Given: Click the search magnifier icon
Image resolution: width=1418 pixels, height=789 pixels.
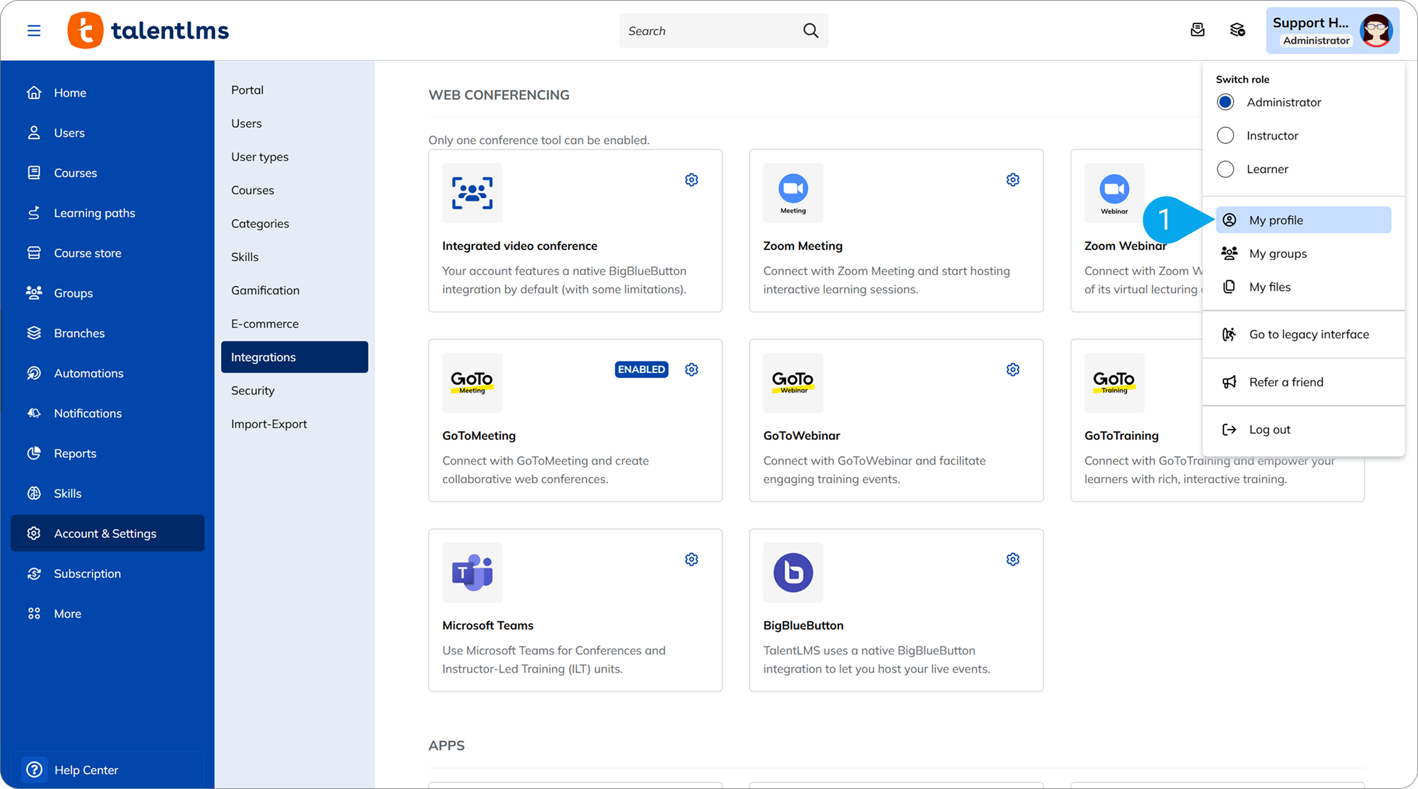Looking at the screenshot, I should pos(811,31).
